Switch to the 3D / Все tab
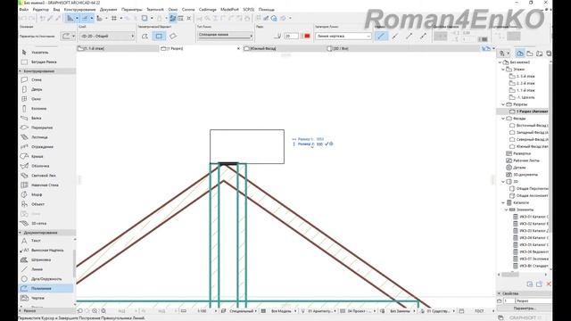Screen dimensions: 571x321 [x=368, y=48]
